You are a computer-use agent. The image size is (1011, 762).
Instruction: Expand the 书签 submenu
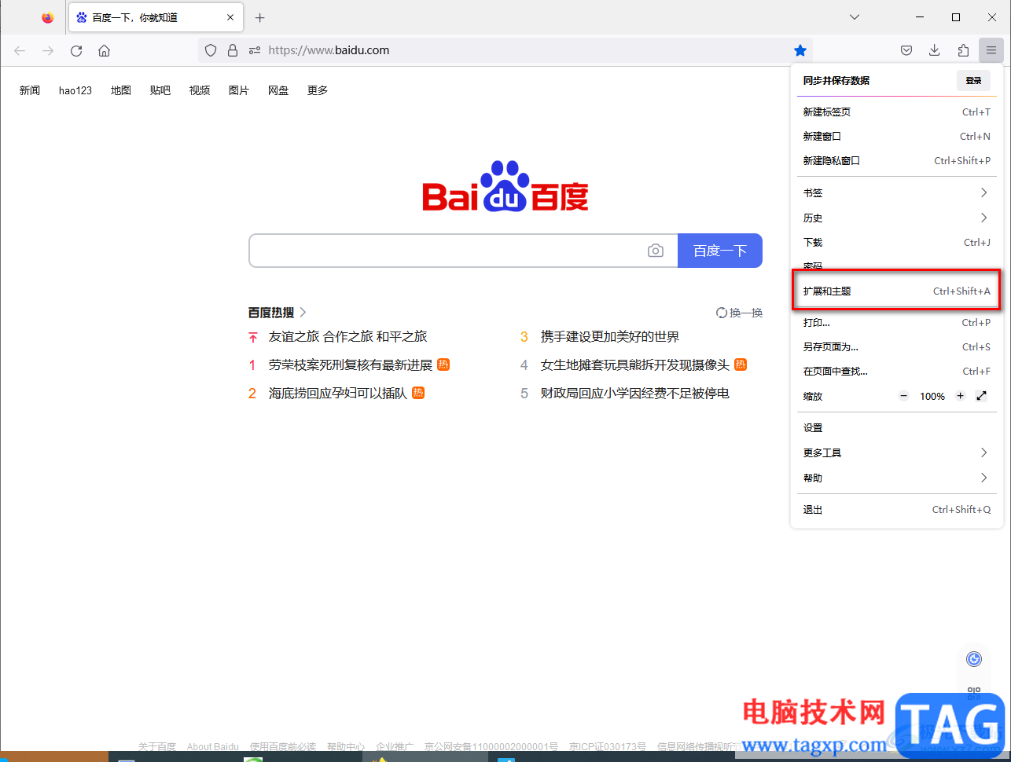[x=896, y=193]
